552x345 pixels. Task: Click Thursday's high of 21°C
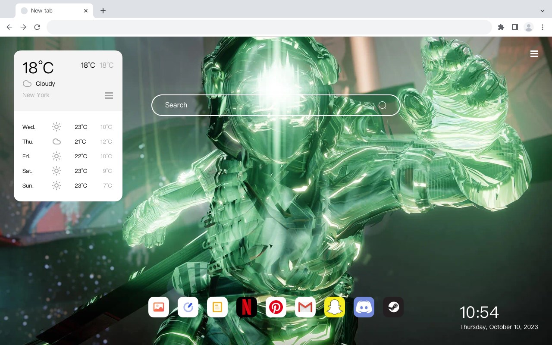[x=80, y=141]
